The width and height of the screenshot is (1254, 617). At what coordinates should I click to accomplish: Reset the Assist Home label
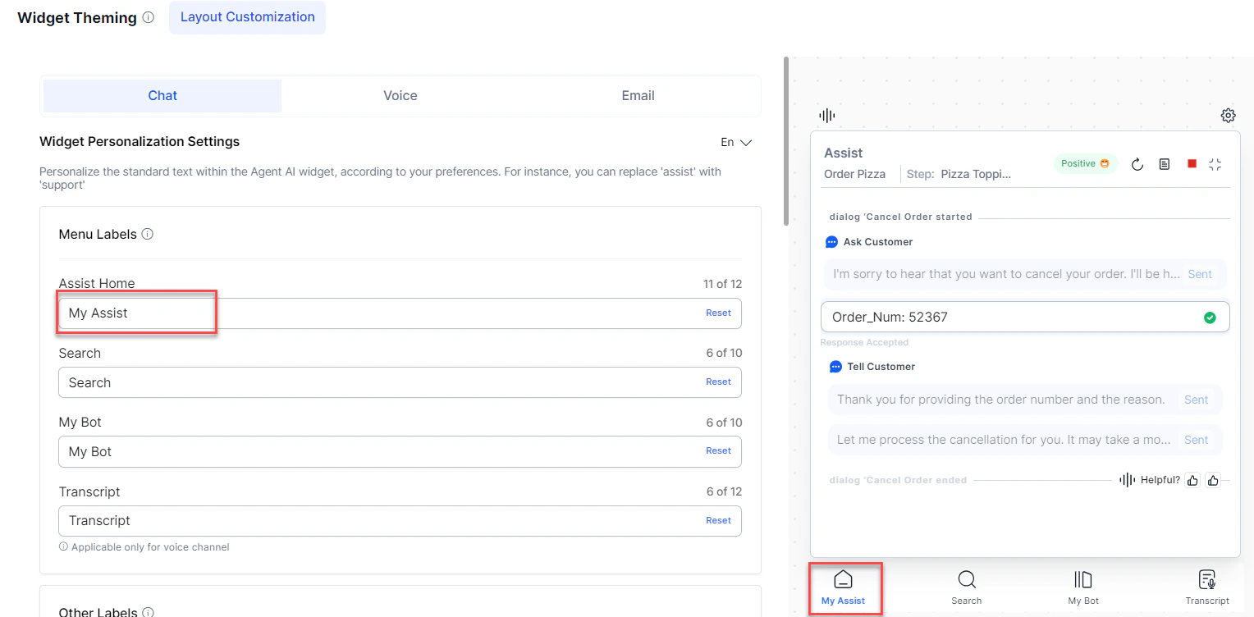coord(718,313)
